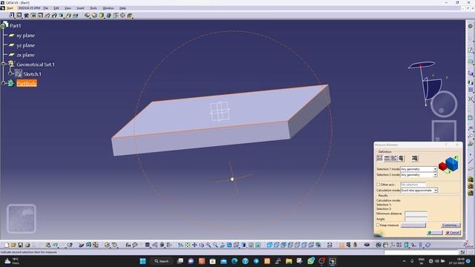Enable the Keep measure checkbox

(x=378, y=225)
